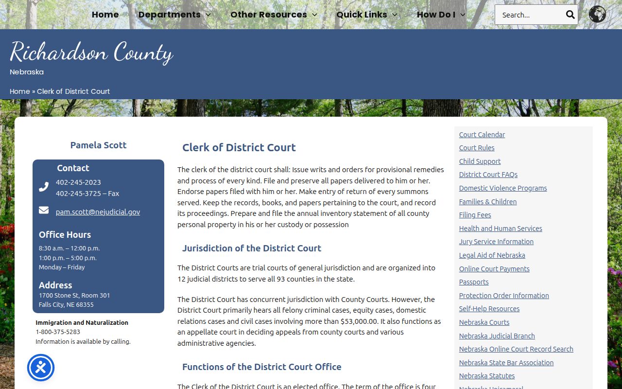Click the phone icon in Contact

tap(44, 187)
